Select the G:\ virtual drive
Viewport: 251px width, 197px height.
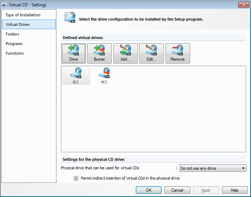(x=76, y=76)
